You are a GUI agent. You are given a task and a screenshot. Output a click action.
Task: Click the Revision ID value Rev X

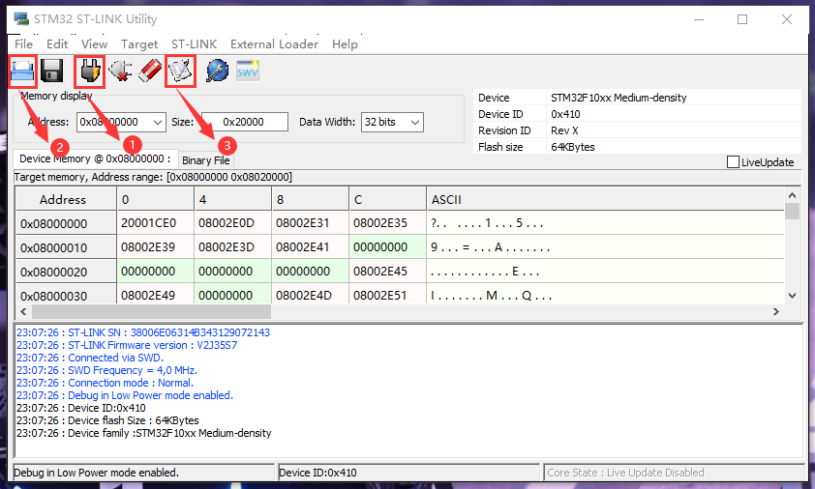point(564,130)
